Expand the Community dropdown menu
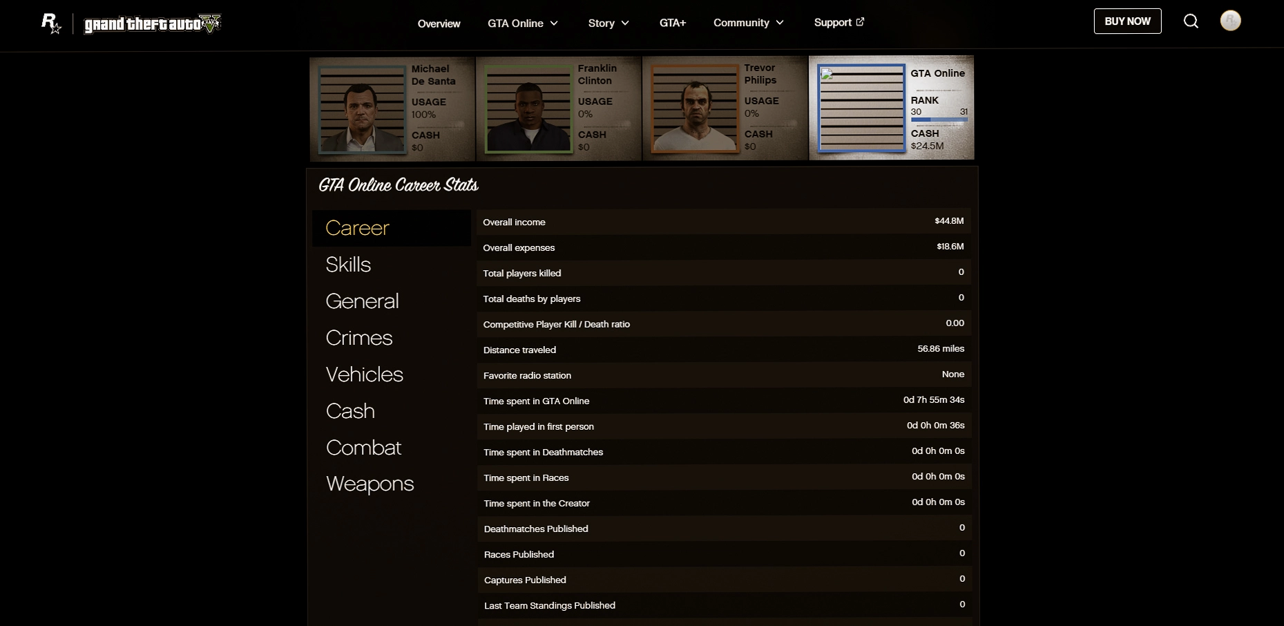Screen dimensions: 1284x626 (748, 23)
